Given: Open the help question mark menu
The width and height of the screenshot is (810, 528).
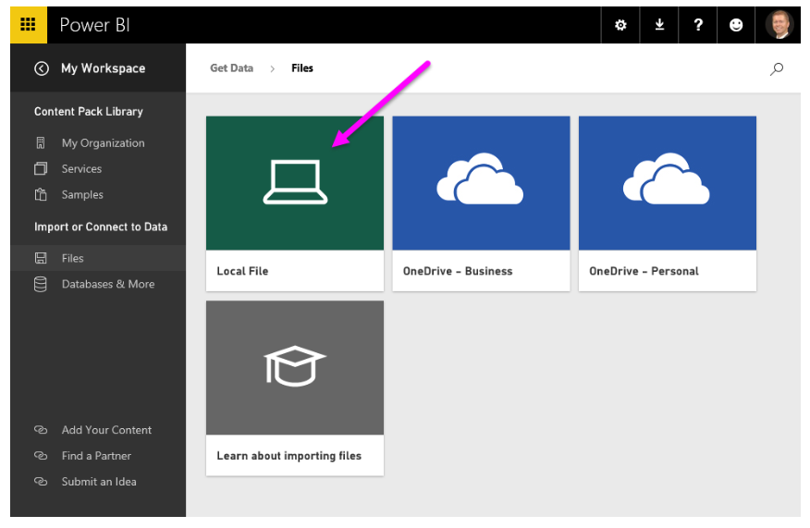Looking at the screenshot, I should [698, 25].
